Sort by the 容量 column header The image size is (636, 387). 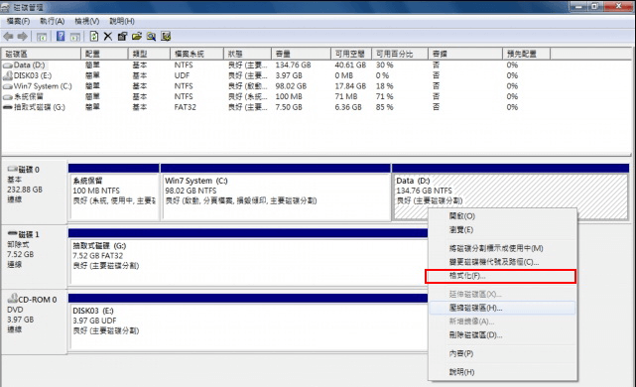(x=301, y=54)
